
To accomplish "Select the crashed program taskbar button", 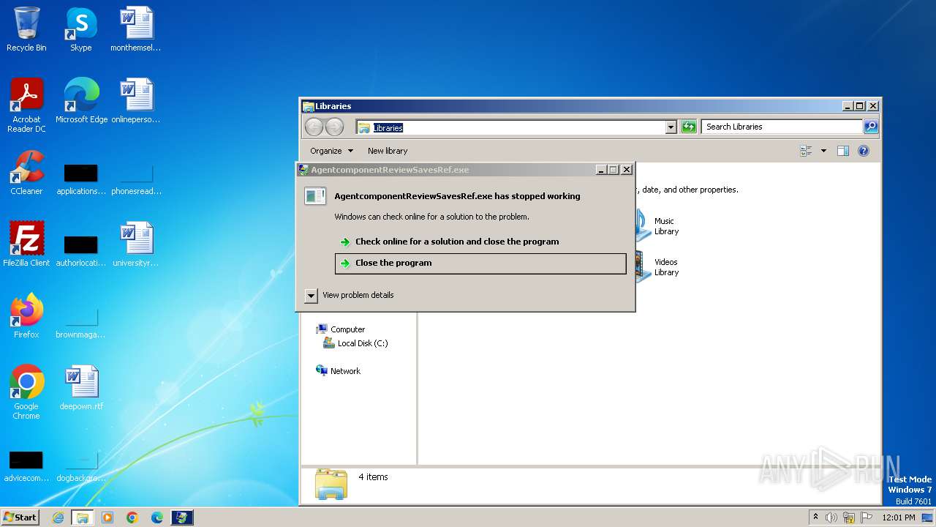I will pyautogui.click(x=182, y=517).
